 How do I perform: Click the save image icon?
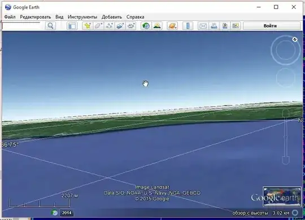225,26
